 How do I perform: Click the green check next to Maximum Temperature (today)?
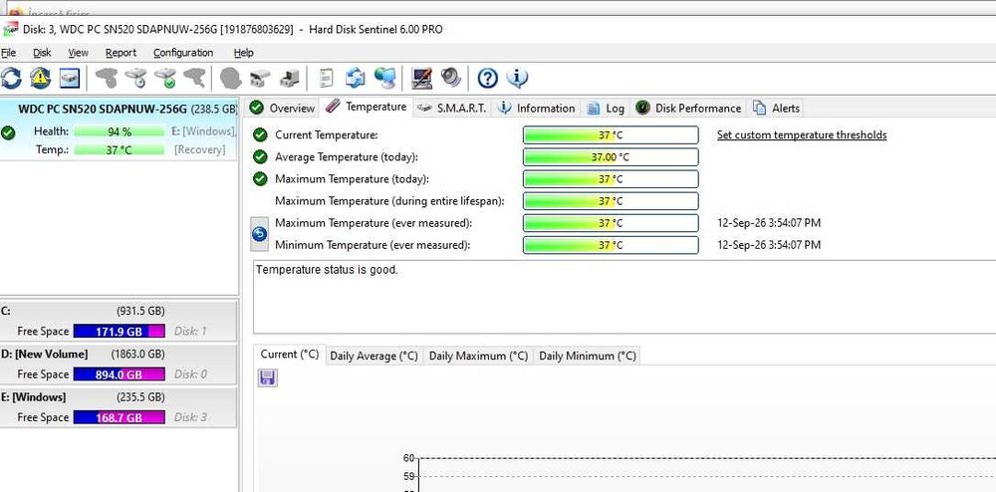260,179
